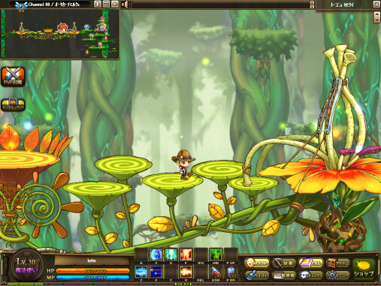
Task: Open the スキル skill book button
Action: pos(310,263)
